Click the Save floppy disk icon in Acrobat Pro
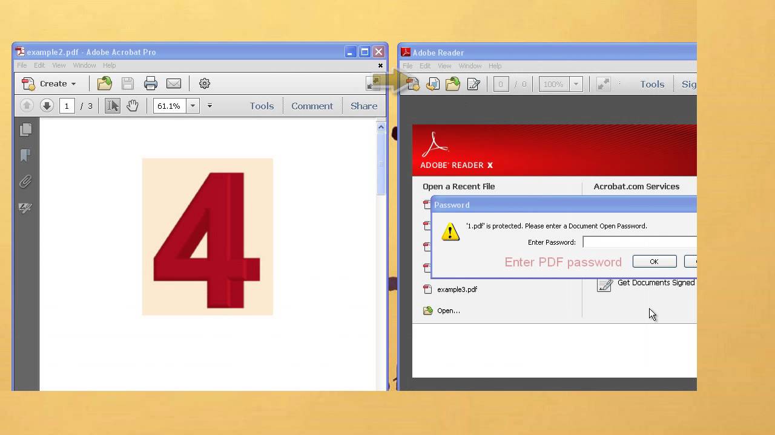Viewport: 775px width, 435px height. (127, 83)
